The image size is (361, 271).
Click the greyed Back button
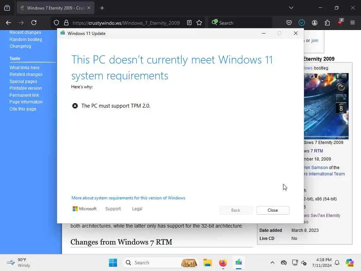coord(236,210)
